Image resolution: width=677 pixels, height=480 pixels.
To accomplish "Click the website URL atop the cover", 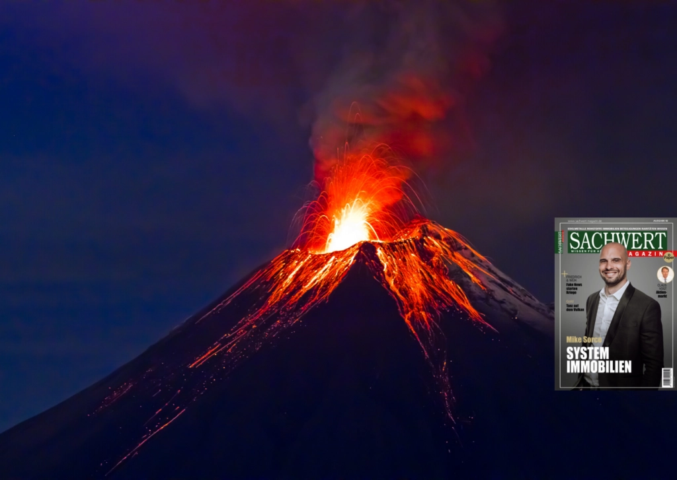I will pos(586,221).
